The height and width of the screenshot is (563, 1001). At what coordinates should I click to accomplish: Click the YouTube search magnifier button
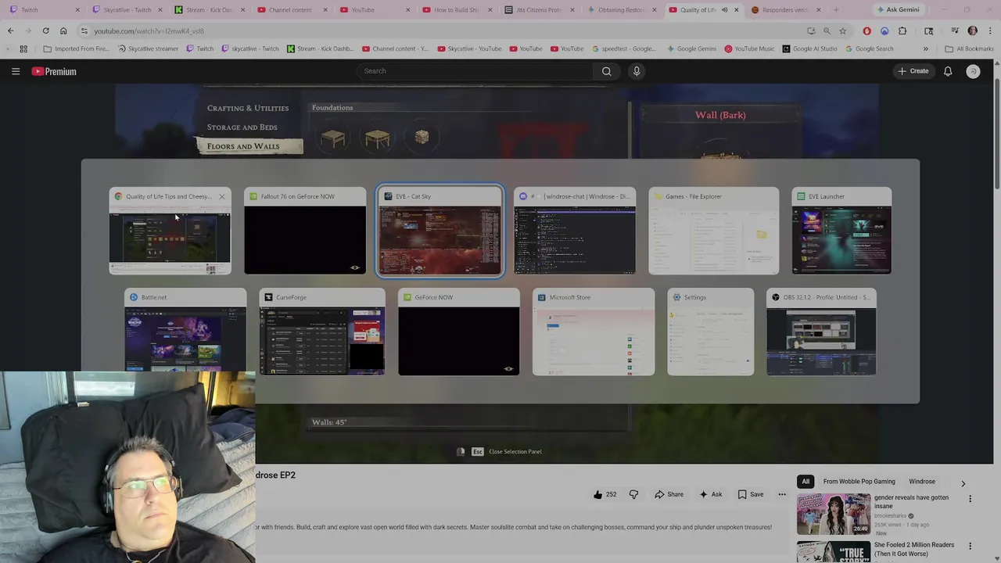pos(606,71)
